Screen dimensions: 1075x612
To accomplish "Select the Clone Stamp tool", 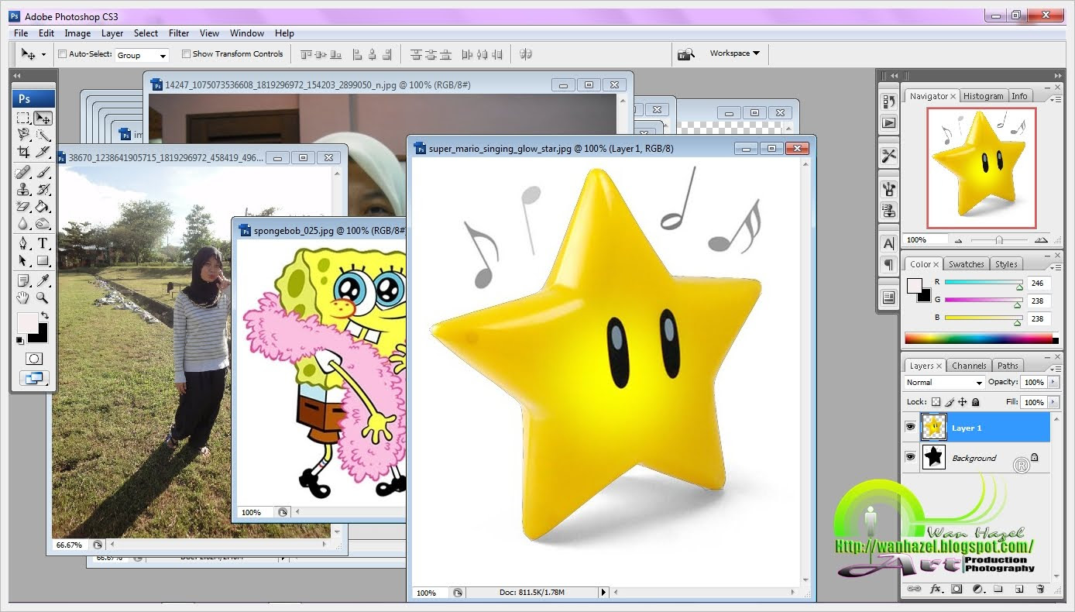I will (23, 189).
